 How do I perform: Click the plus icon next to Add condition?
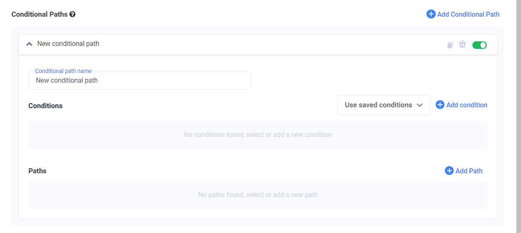pos(440,105)
